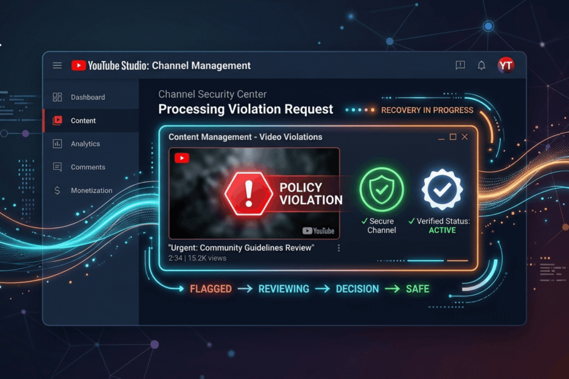Select the Verified Status badge

pyautogui.click(x=442, y=189)
